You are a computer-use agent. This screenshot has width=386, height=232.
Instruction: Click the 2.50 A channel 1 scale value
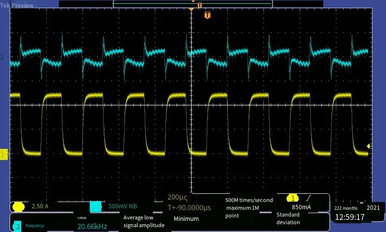[x=40, y=206]
